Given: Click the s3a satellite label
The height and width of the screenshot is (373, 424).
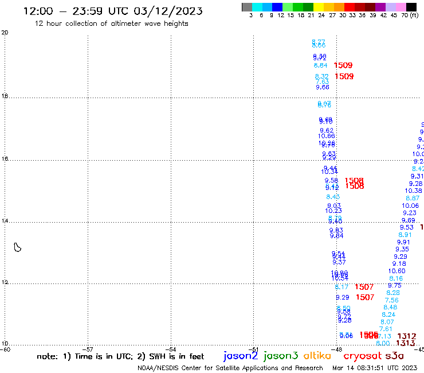Looking at the screenshot, I should (x=395, y=356).
